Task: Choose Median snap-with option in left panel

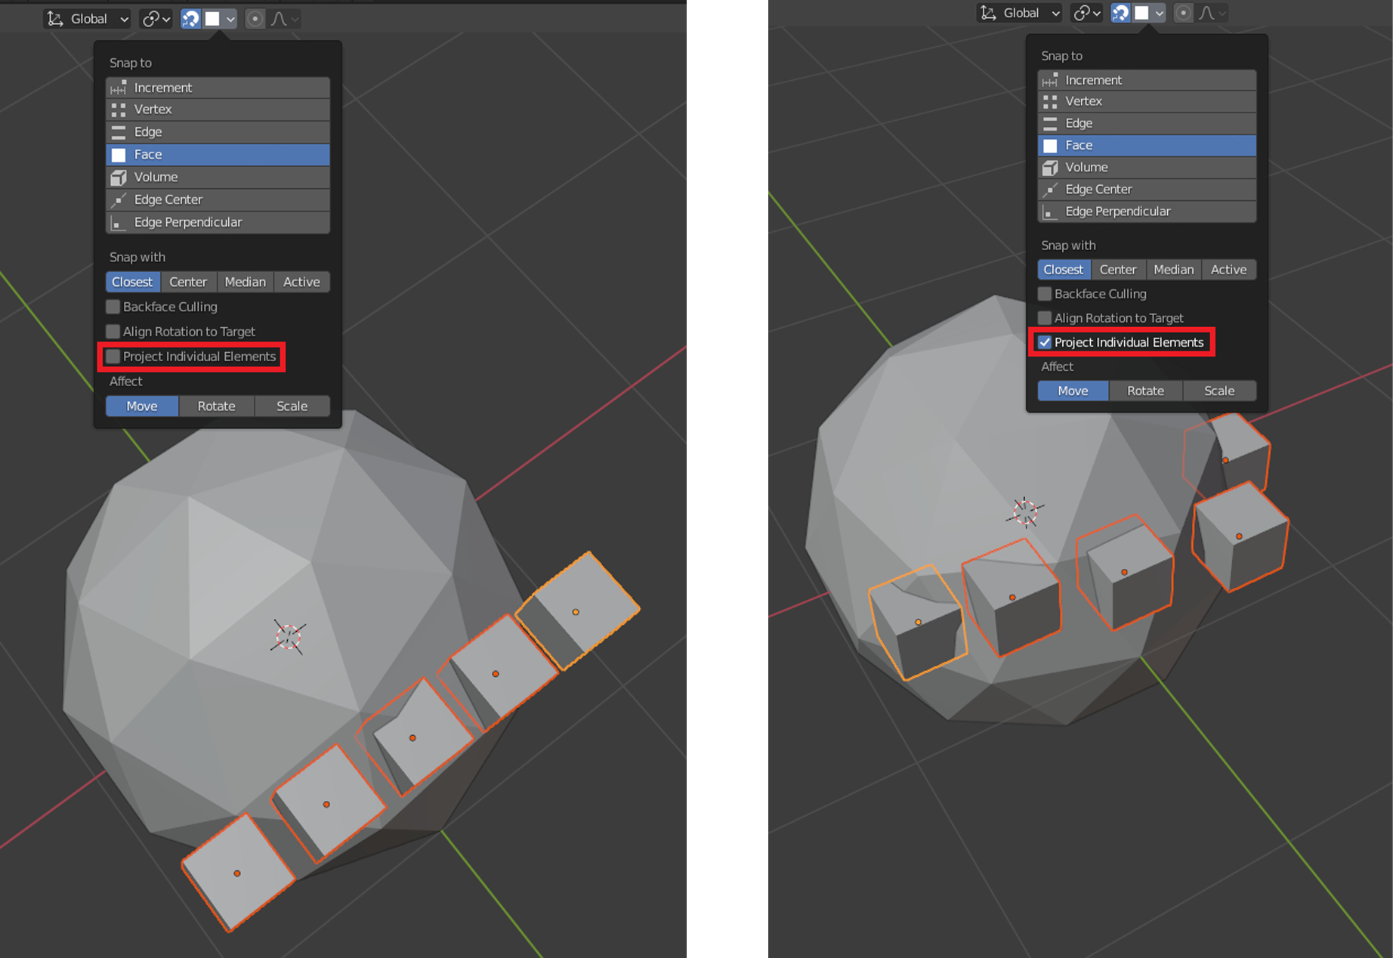Action: 245,282
